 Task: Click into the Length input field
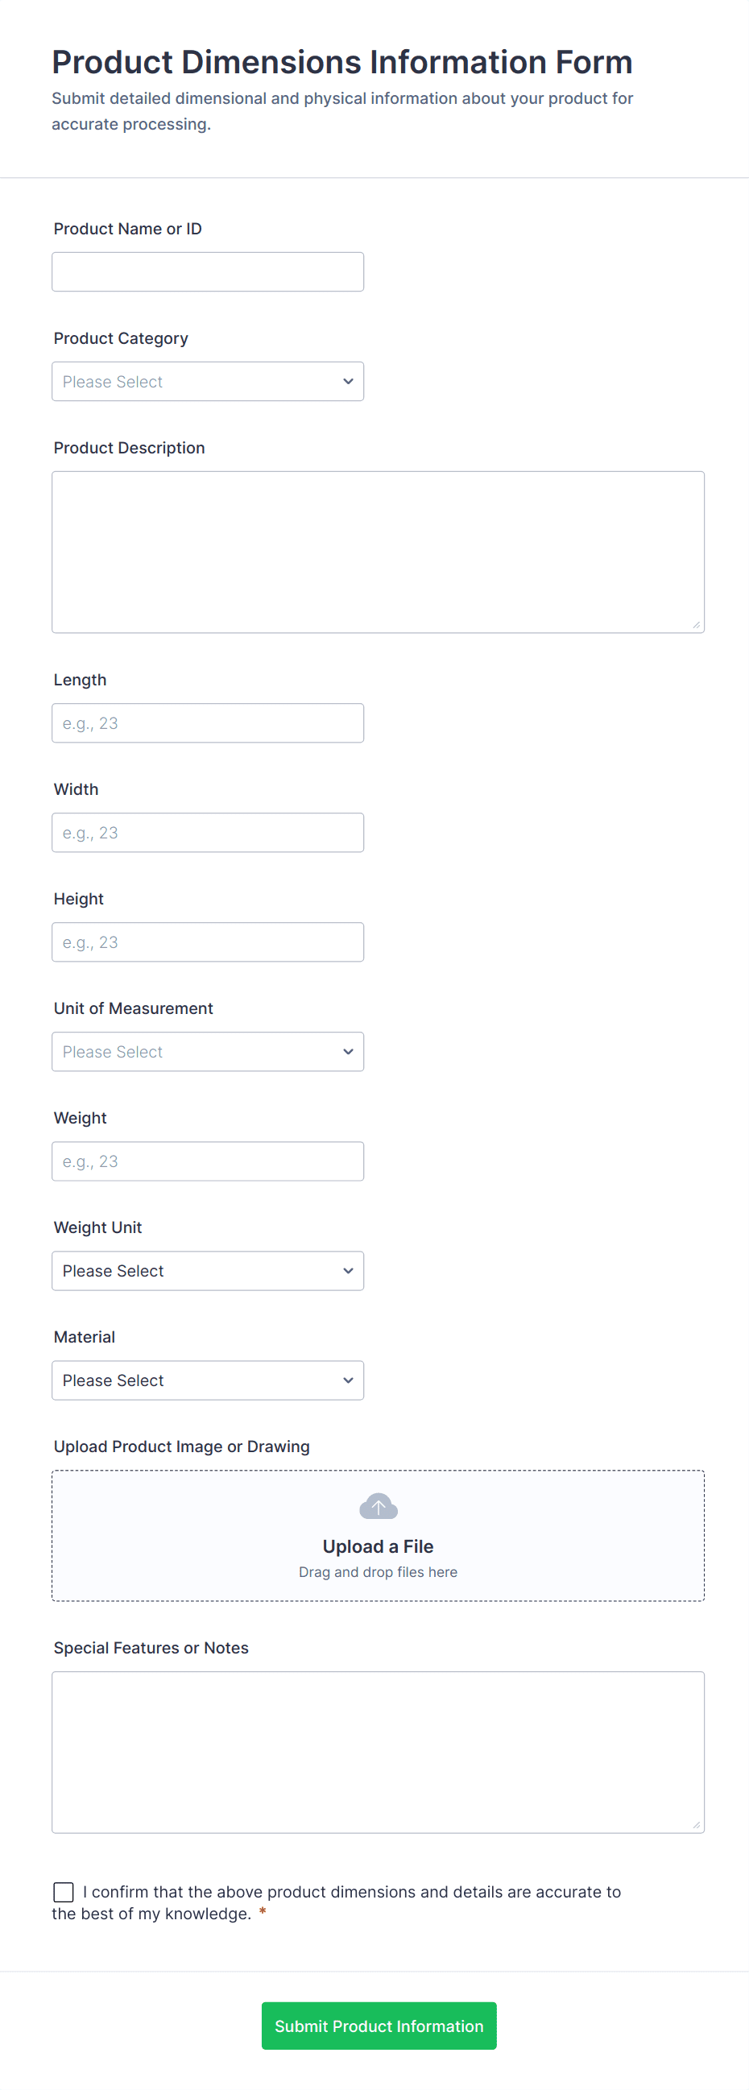coord(208,723)
